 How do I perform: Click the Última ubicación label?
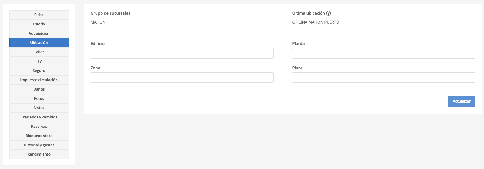pos(309,13)
